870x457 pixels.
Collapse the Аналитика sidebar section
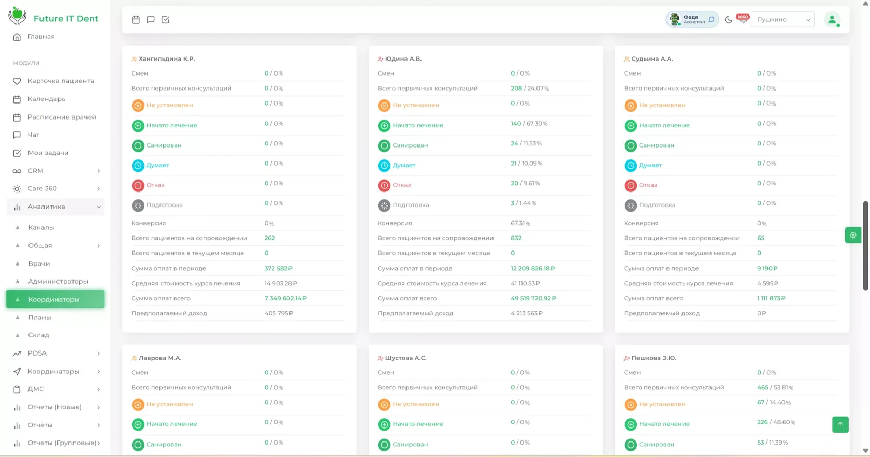point(55,207)
